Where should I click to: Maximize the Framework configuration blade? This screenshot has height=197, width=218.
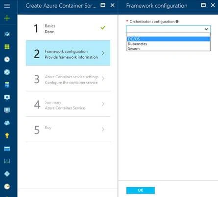point(203,5)
